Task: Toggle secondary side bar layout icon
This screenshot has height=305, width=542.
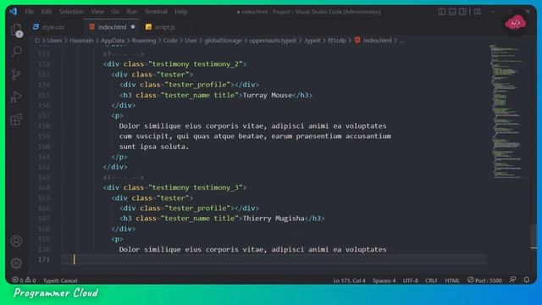Action: click(x=462, y=11)
